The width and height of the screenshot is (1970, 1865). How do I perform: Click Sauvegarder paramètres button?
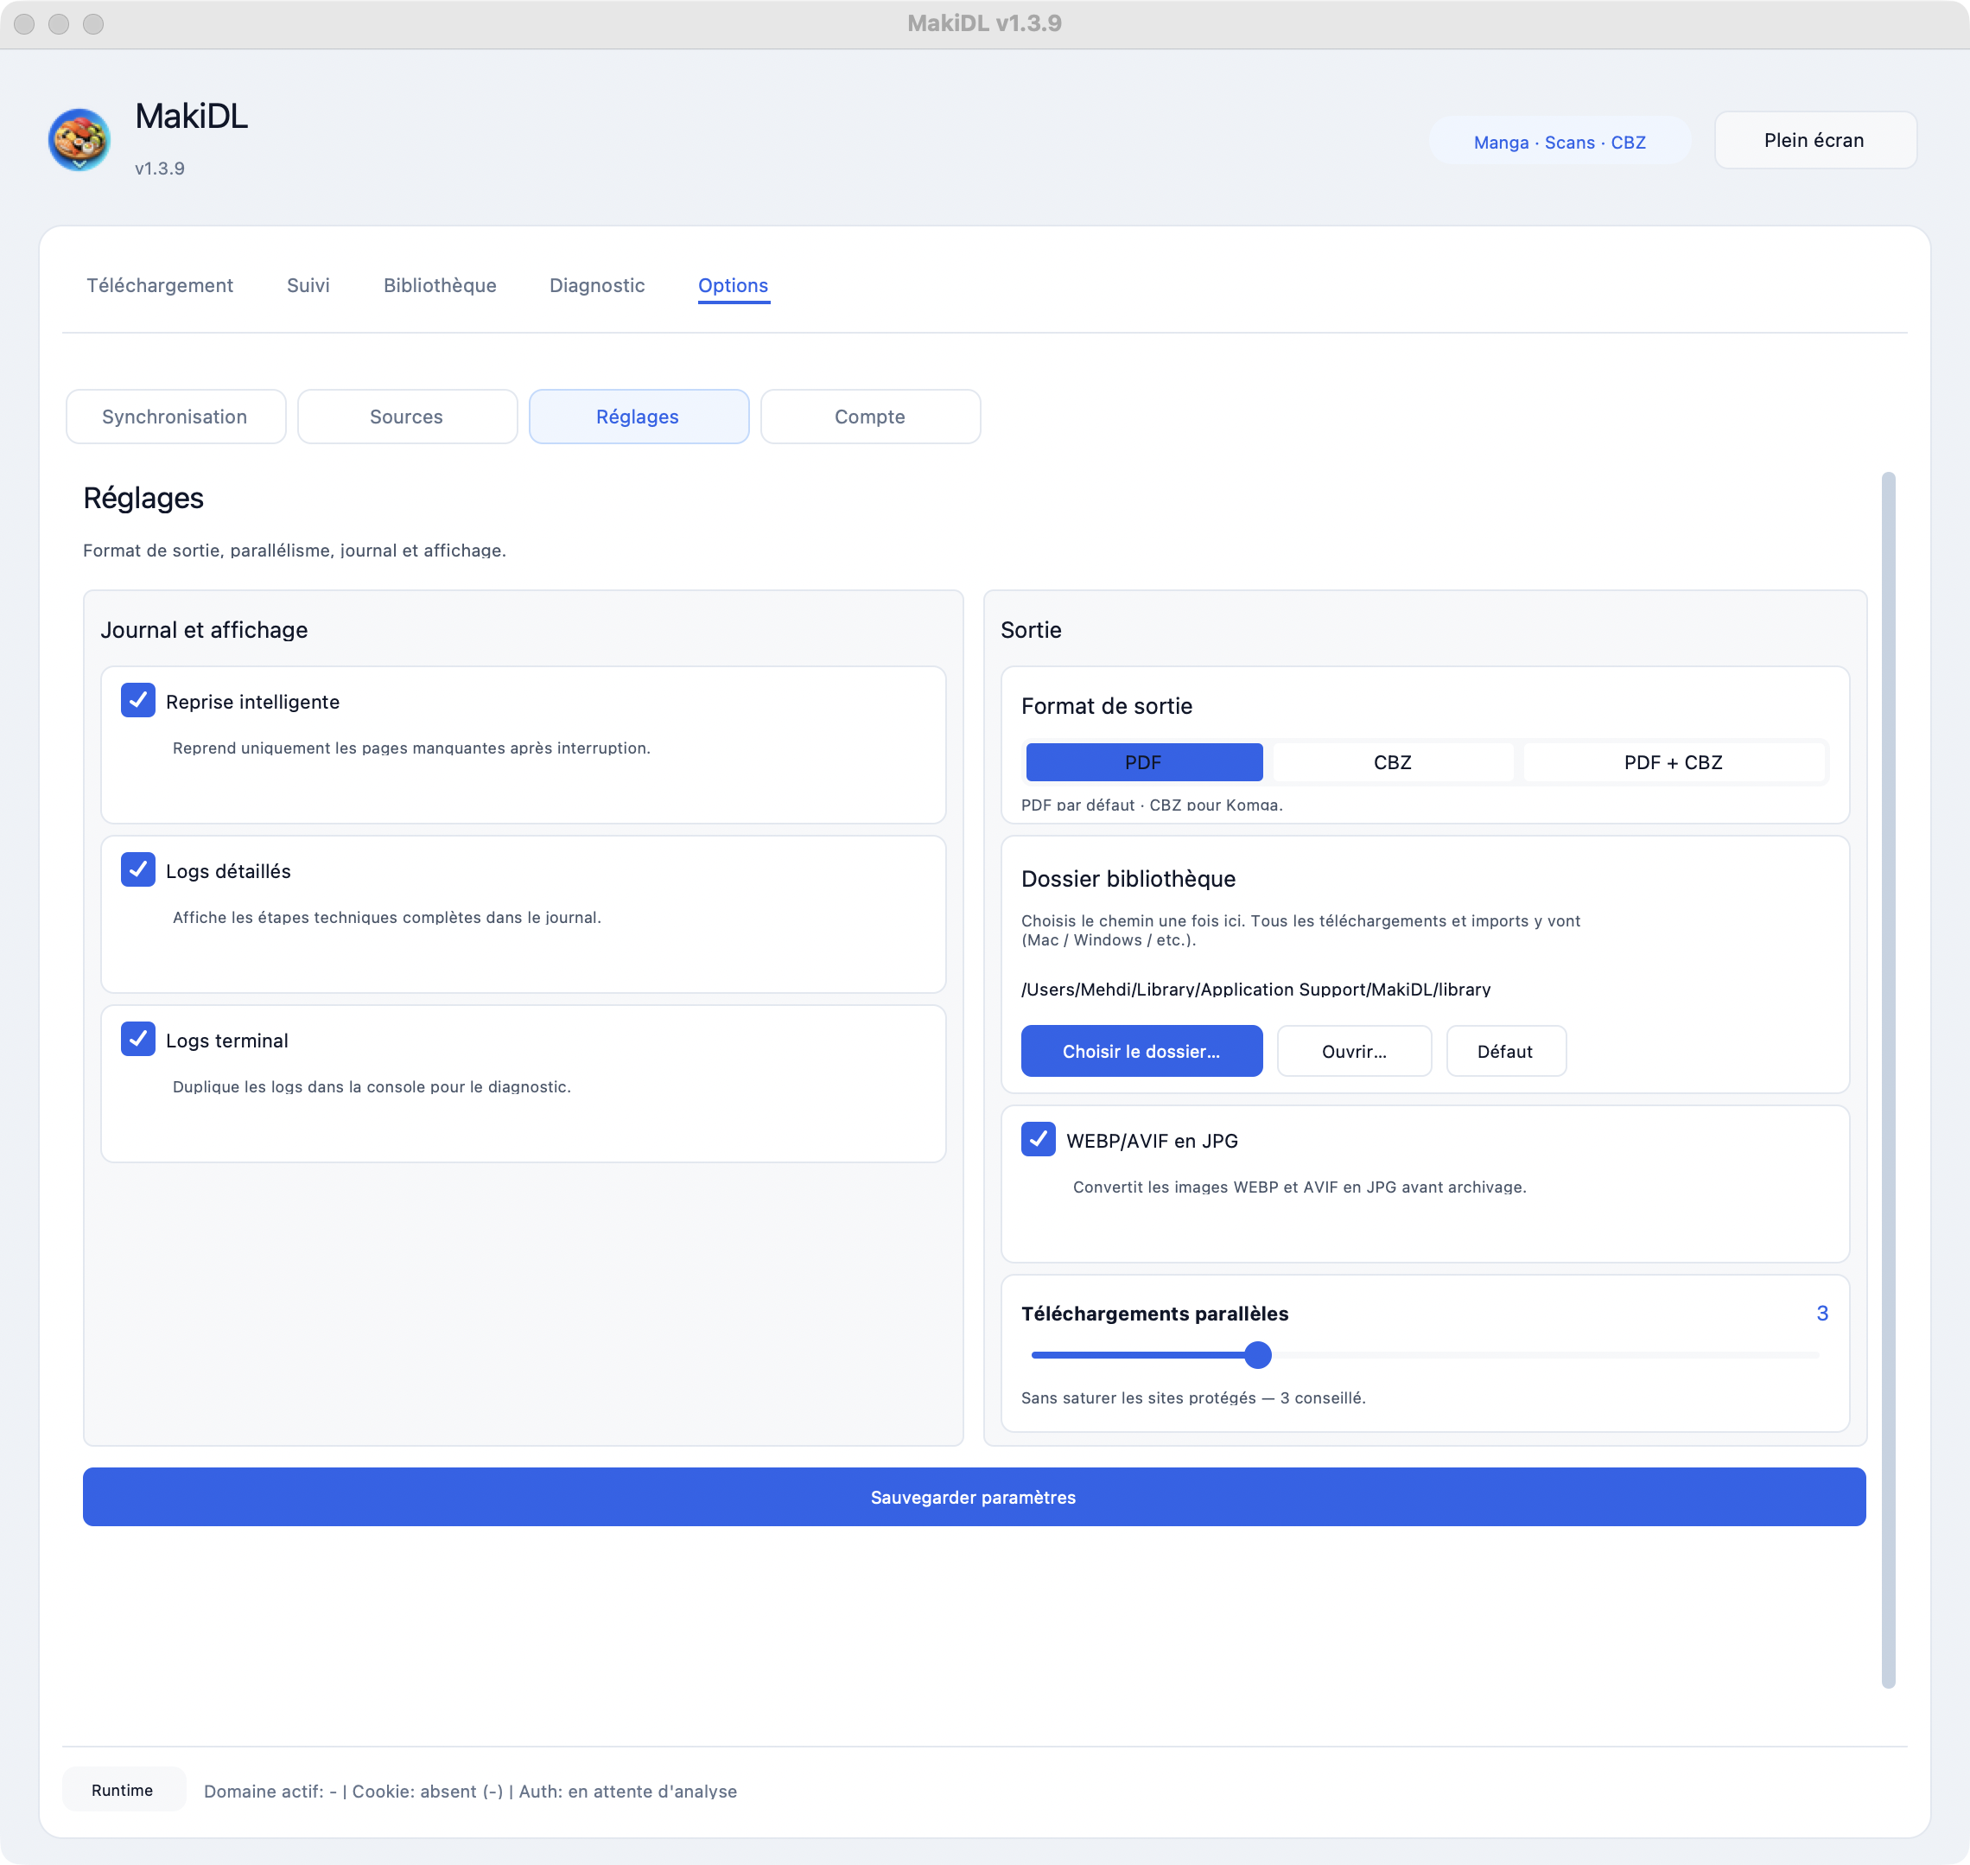pyautogui.click(x=974, y=1497)
